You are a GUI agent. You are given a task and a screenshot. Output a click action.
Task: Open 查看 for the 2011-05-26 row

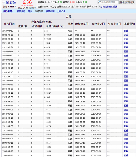(x=126, y=130)
